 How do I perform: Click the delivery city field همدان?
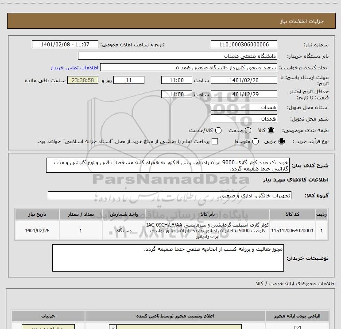pos(244,118)
